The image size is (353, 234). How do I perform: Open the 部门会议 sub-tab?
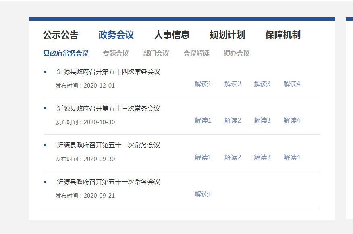156,53
